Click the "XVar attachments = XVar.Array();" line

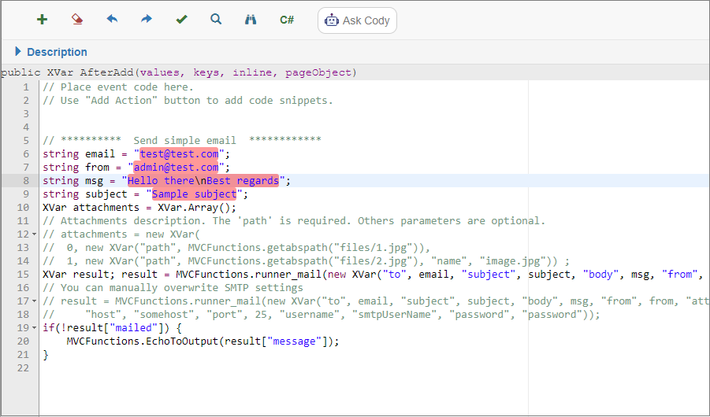(x=139, y=208)
